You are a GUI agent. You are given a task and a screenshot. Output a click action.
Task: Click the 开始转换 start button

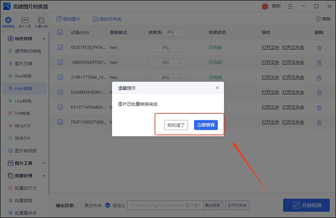click(306, 205)
